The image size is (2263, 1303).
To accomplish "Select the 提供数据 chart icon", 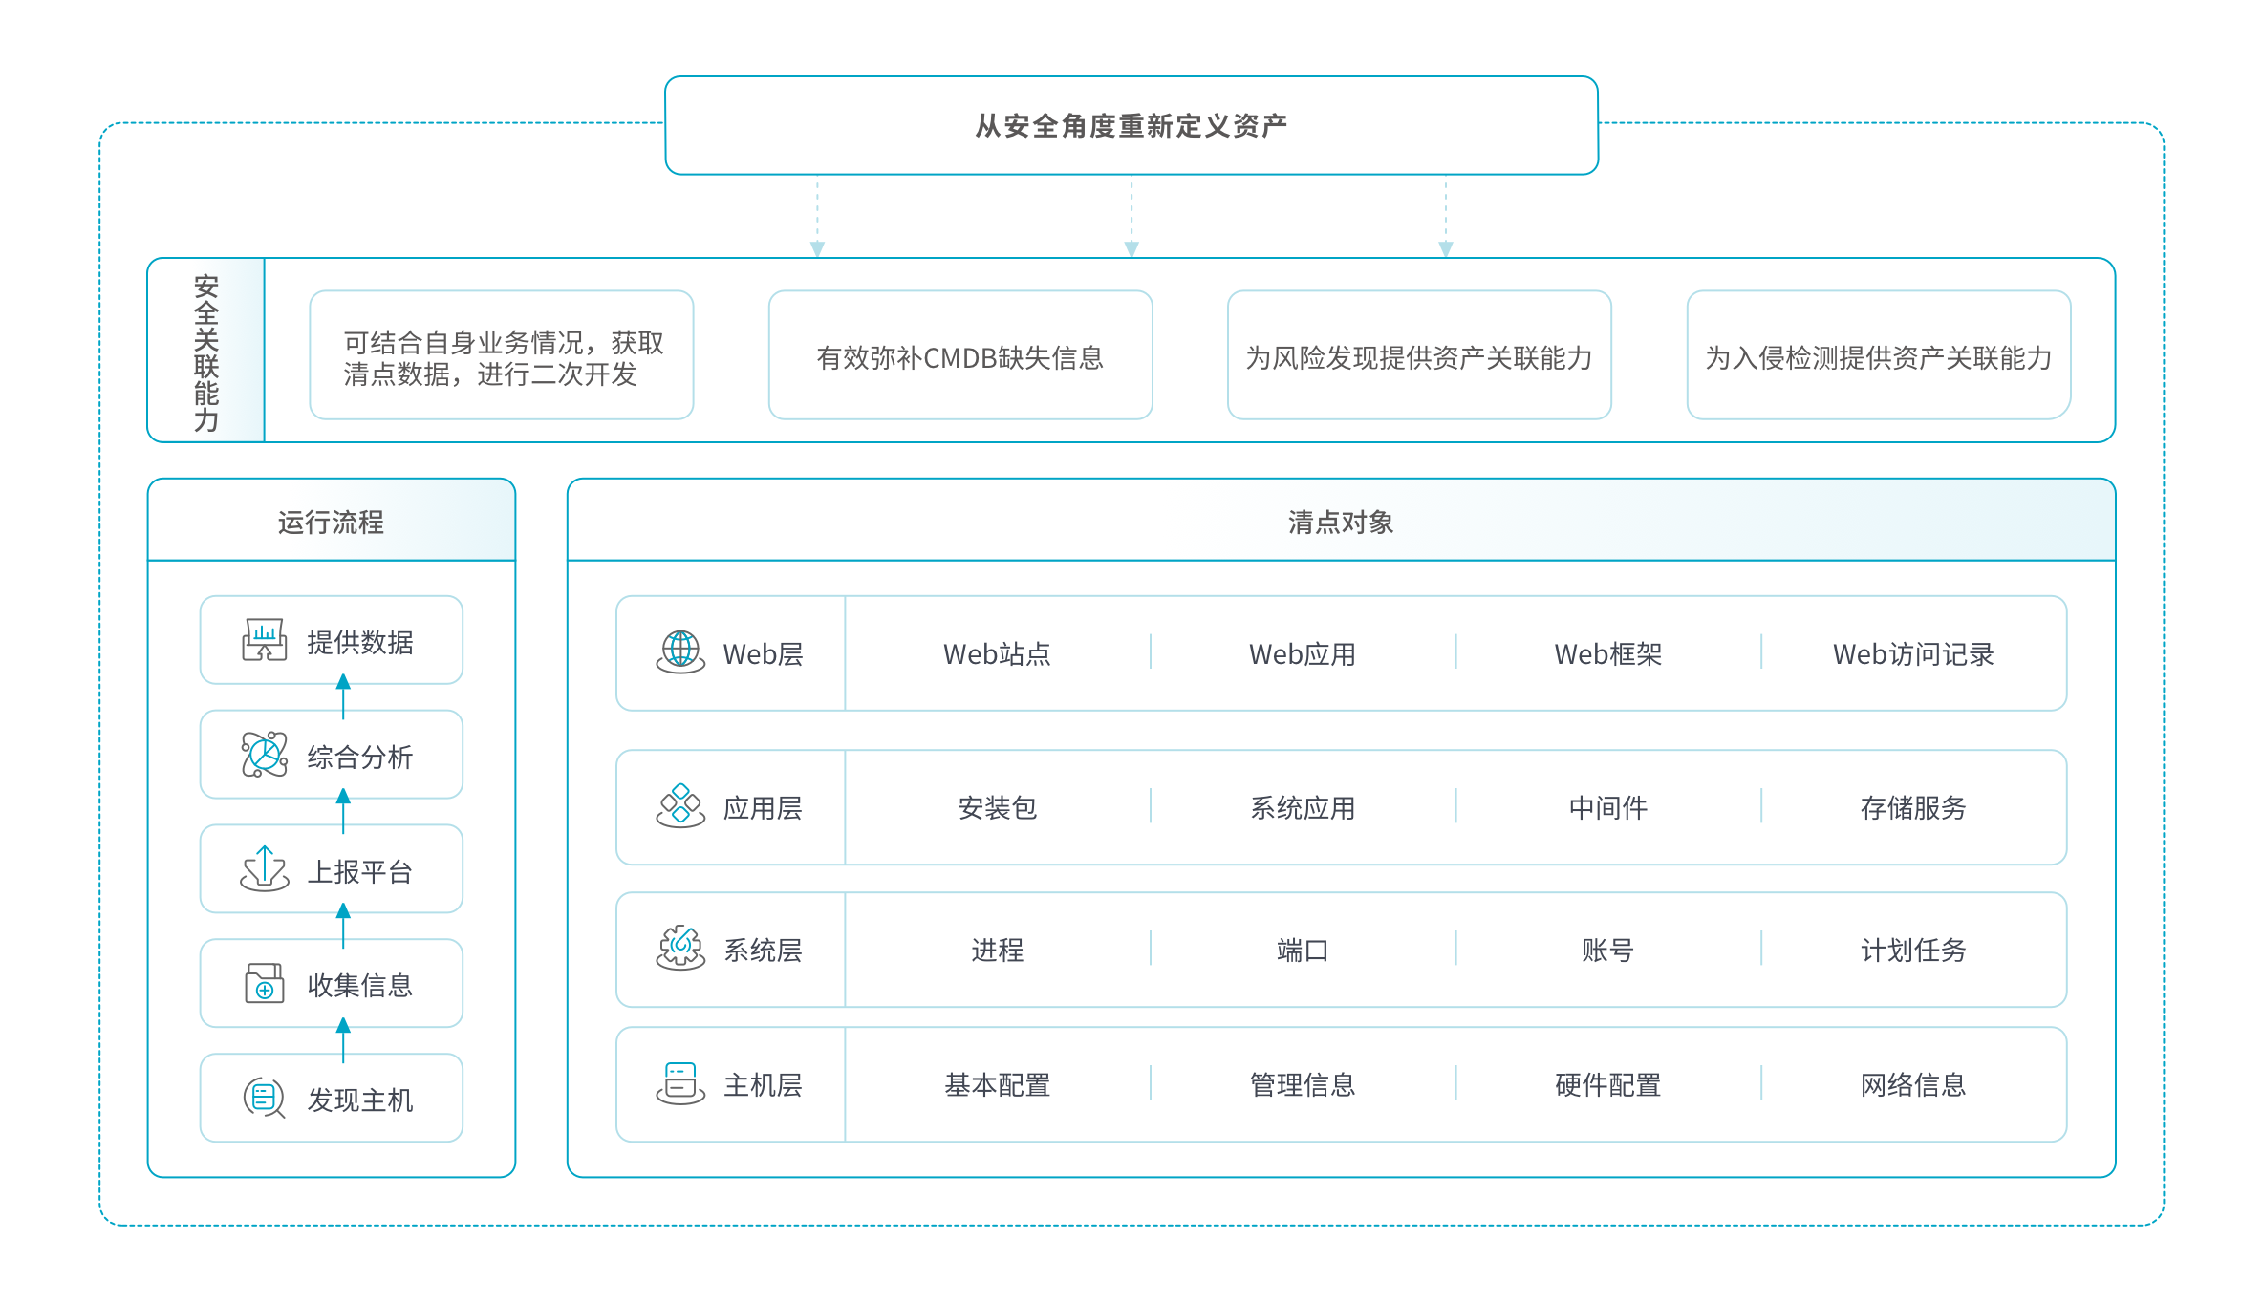I will pyautogui.click(x=264, y=640).
